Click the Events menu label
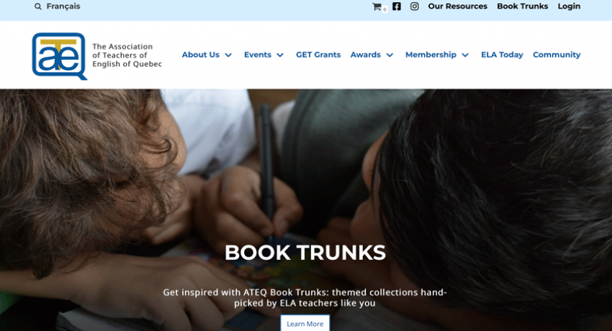The height and width of the screenshot is (331, 612). 258,55
